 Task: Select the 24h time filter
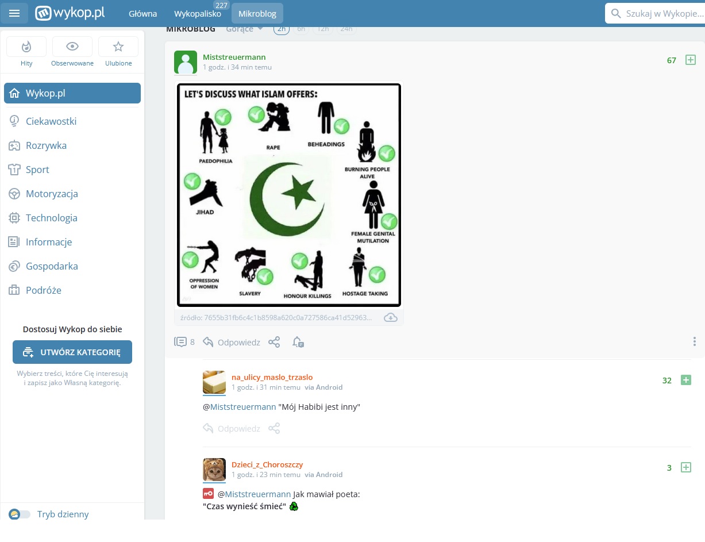tap(346, 29)
